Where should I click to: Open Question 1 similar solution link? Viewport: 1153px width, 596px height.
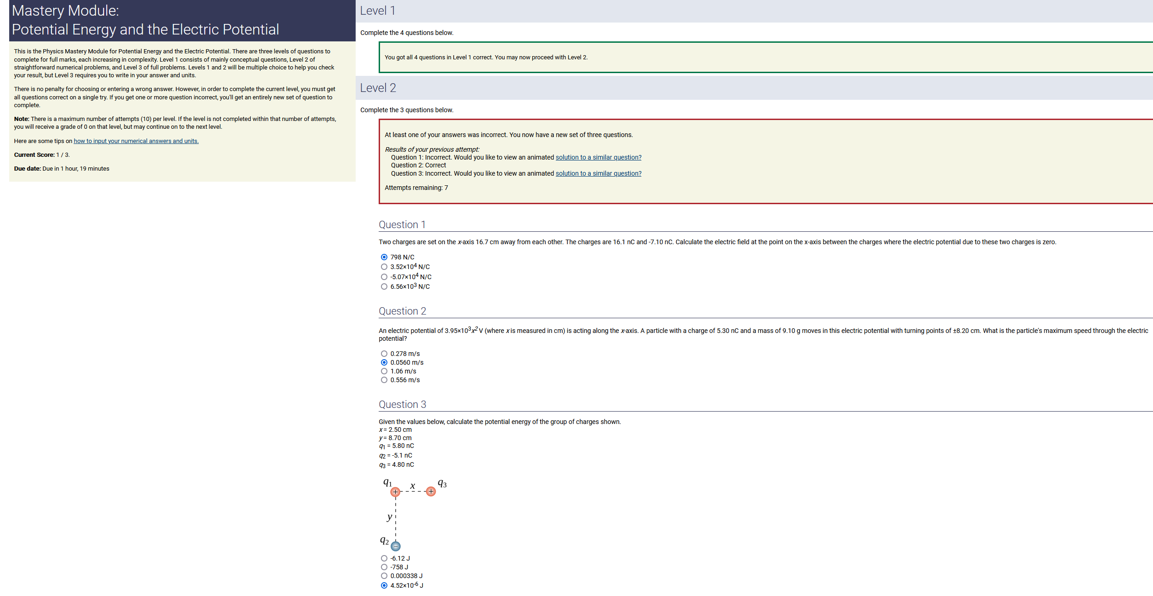(598, 157)
